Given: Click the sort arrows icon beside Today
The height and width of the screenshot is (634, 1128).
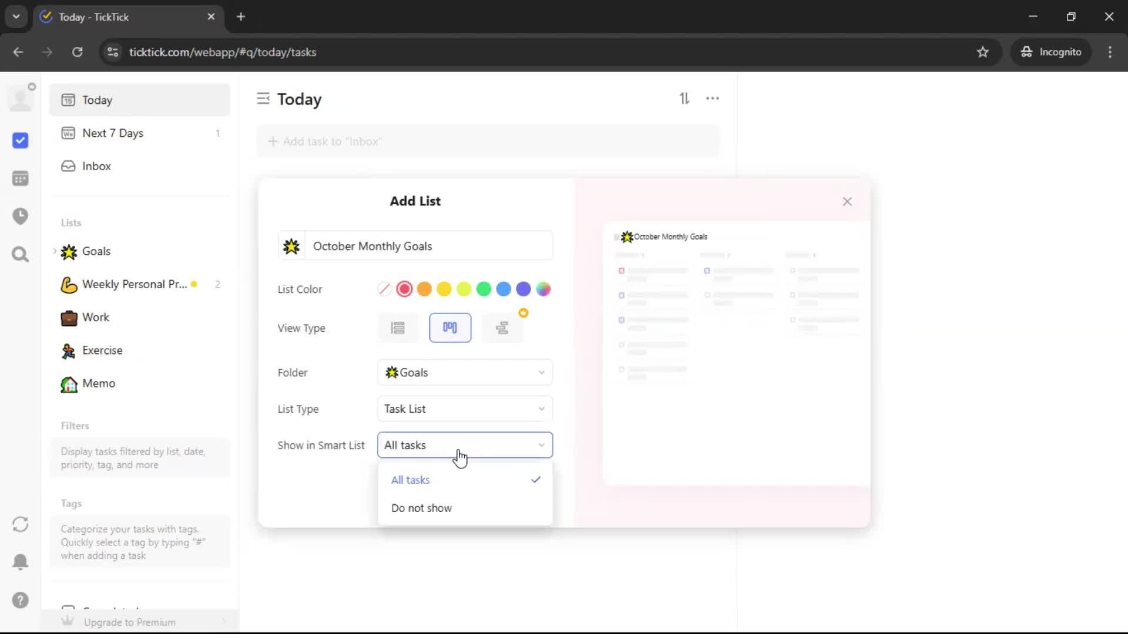Looking at the screenshot, I should coord(684,99).
